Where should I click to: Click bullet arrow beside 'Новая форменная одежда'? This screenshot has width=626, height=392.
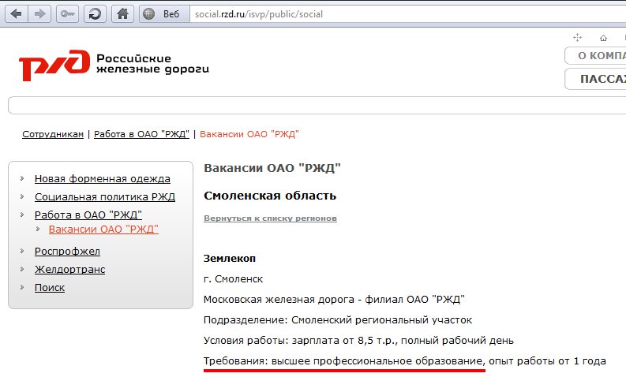tap(22, 178)
